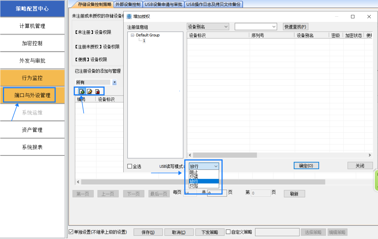Click the 编号 column header
378x239 pixels.
point(85,99)
